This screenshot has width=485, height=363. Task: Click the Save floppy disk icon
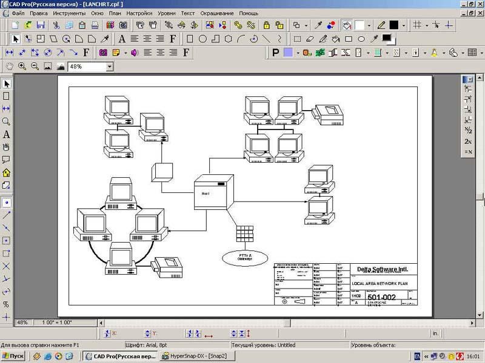[x=41, y=25]
